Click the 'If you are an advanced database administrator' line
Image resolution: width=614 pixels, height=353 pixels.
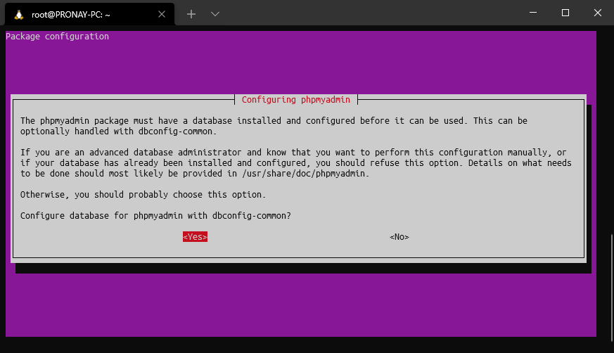[293, 152]
